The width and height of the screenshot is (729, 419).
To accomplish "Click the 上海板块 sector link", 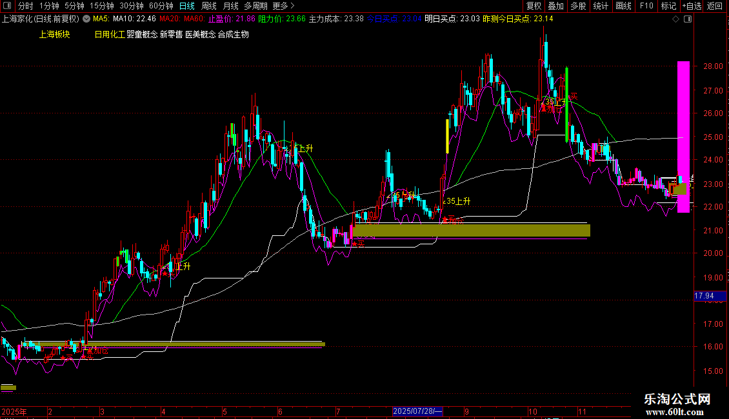I will [x=54, y=34].
